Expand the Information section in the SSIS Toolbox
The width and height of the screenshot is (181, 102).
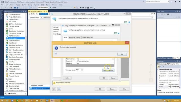point(5,94)
